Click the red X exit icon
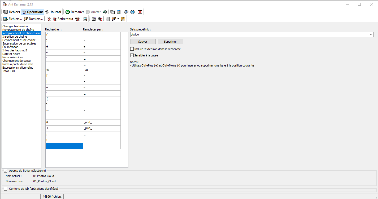Viewport: 378px width, 199px height. coord(140,12)
